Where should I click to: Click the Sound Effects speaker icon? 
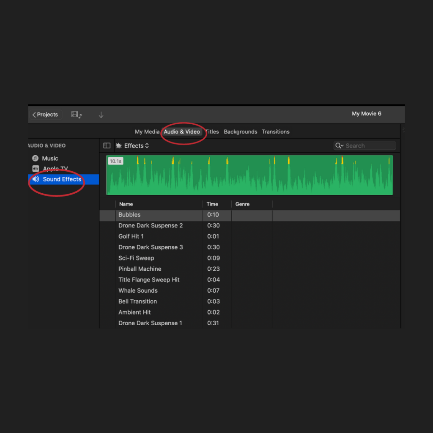[36, 179]
